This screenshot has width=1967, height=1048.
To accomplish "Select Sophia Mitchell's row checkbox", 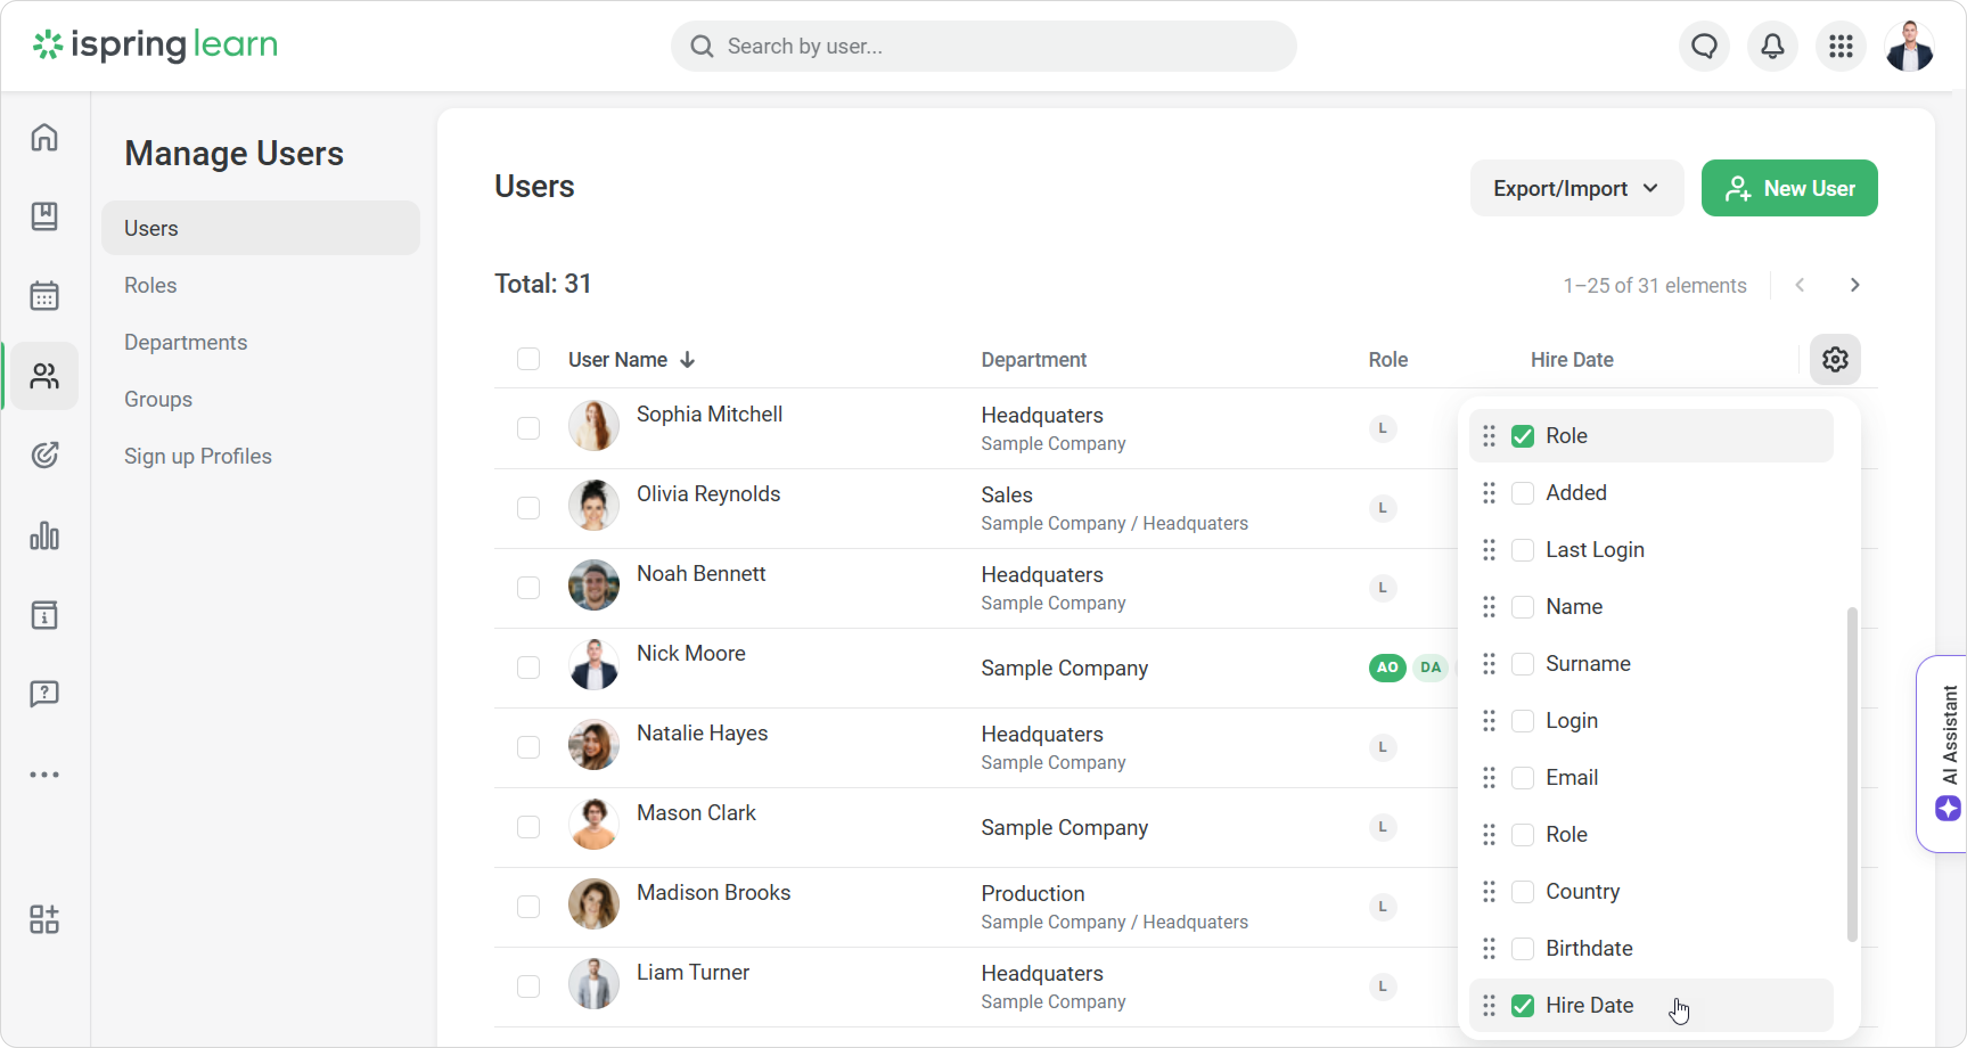I will [x=528, y=428].
